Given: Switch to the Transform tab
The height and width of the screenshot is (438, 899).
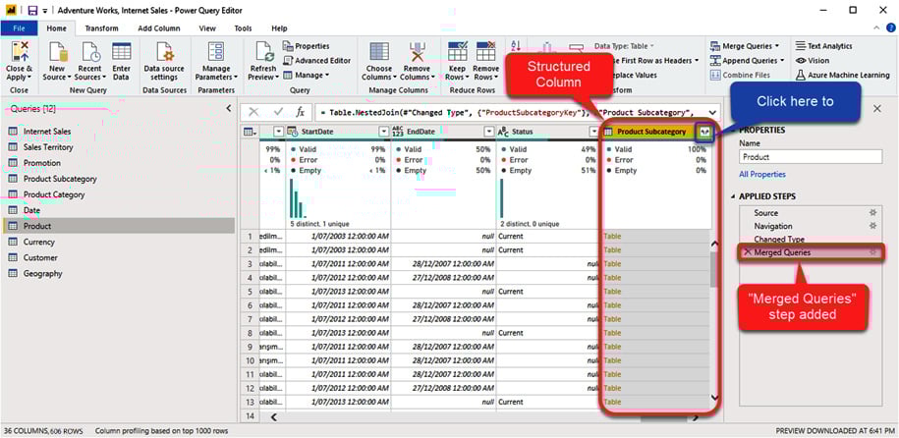Looking at the screenshot, I should pos(101,28).
